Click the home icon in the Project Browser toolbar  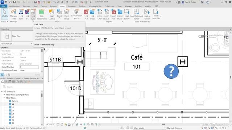[3, 82]
